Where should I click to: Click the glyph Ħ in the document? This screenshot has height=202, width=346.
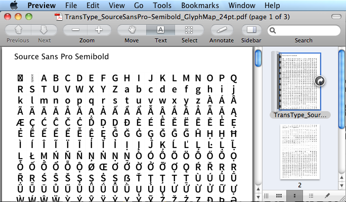pyautogui.click(x=234, y=133)
